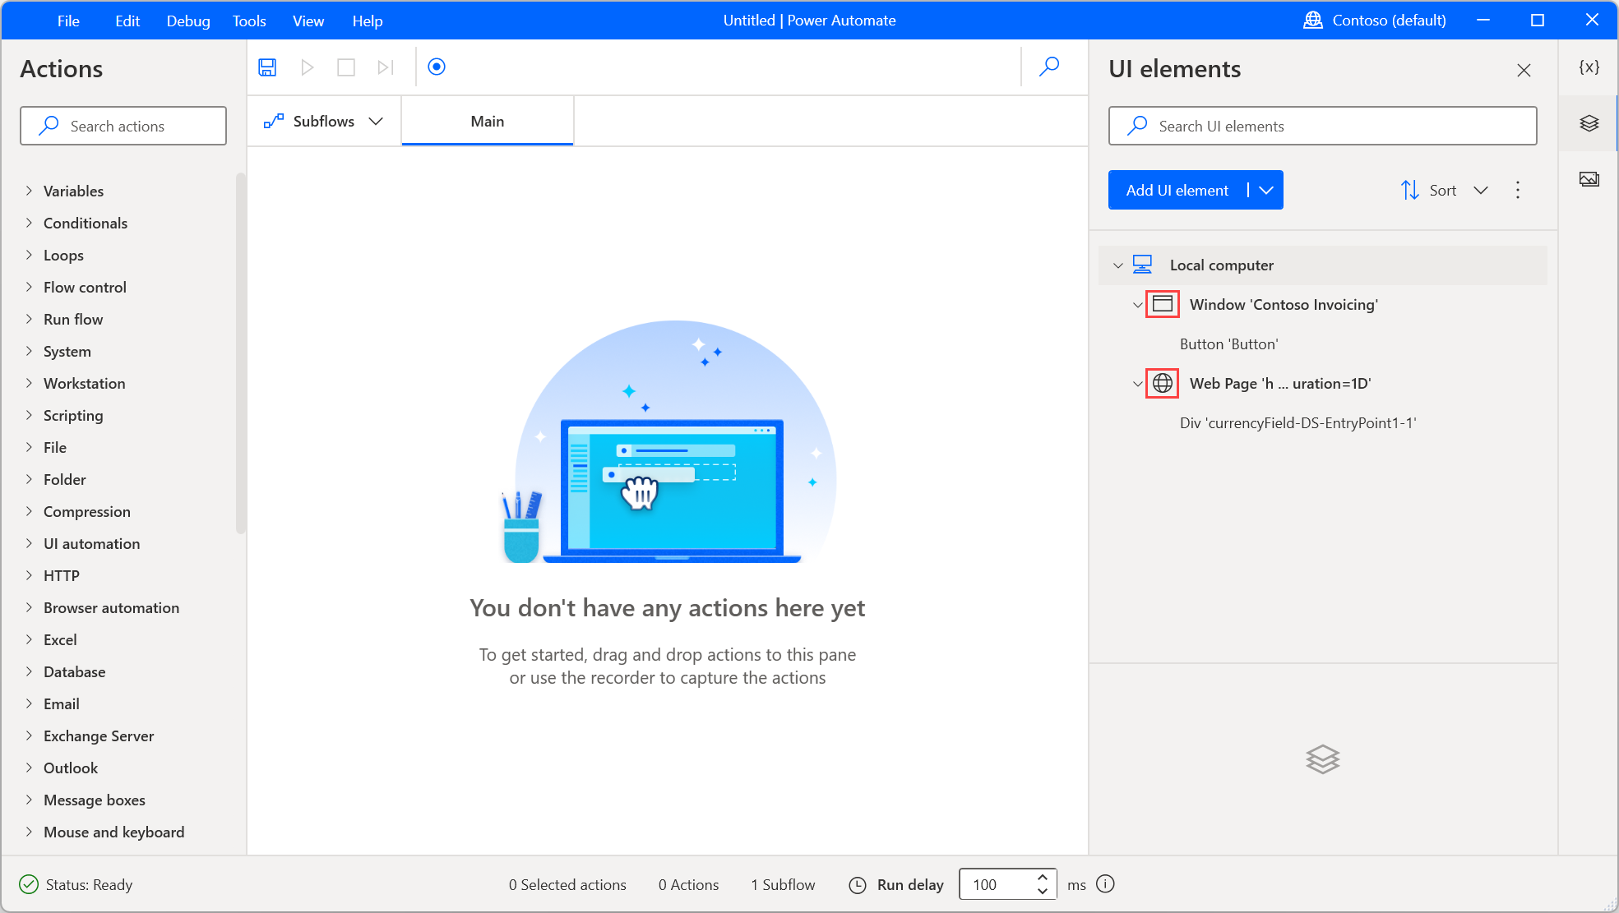Viewport: 1619px width, 913px height.
Task: Click the Save flow icon
Action: (267, 67)
